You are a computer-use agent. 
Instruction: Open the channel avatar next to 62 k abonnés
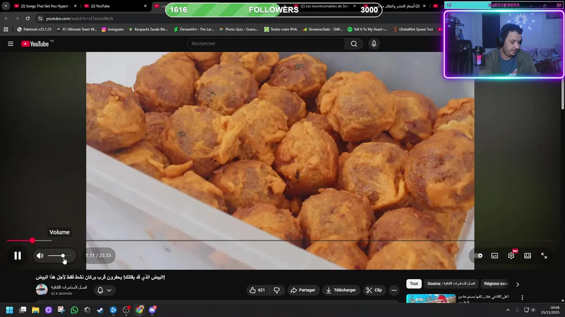(x=41, y=290)
